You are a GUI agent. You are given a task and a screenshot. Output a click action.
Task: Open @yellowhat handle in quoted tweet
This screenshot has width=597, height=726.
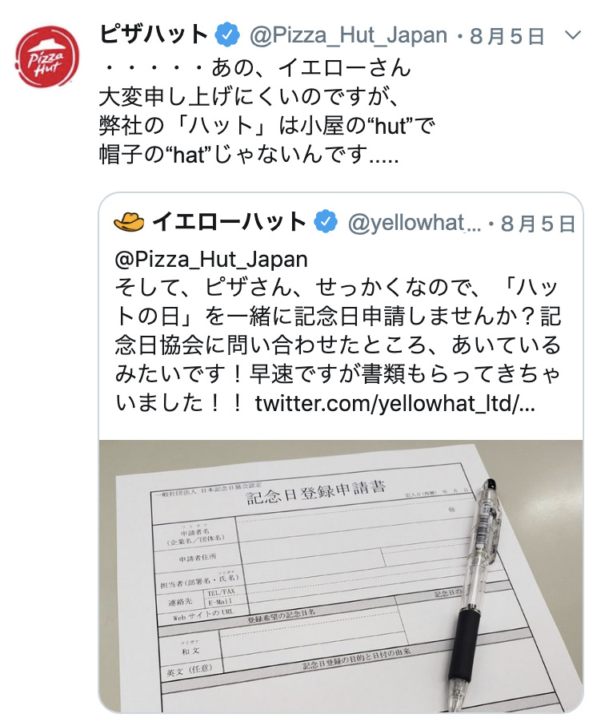415,224
